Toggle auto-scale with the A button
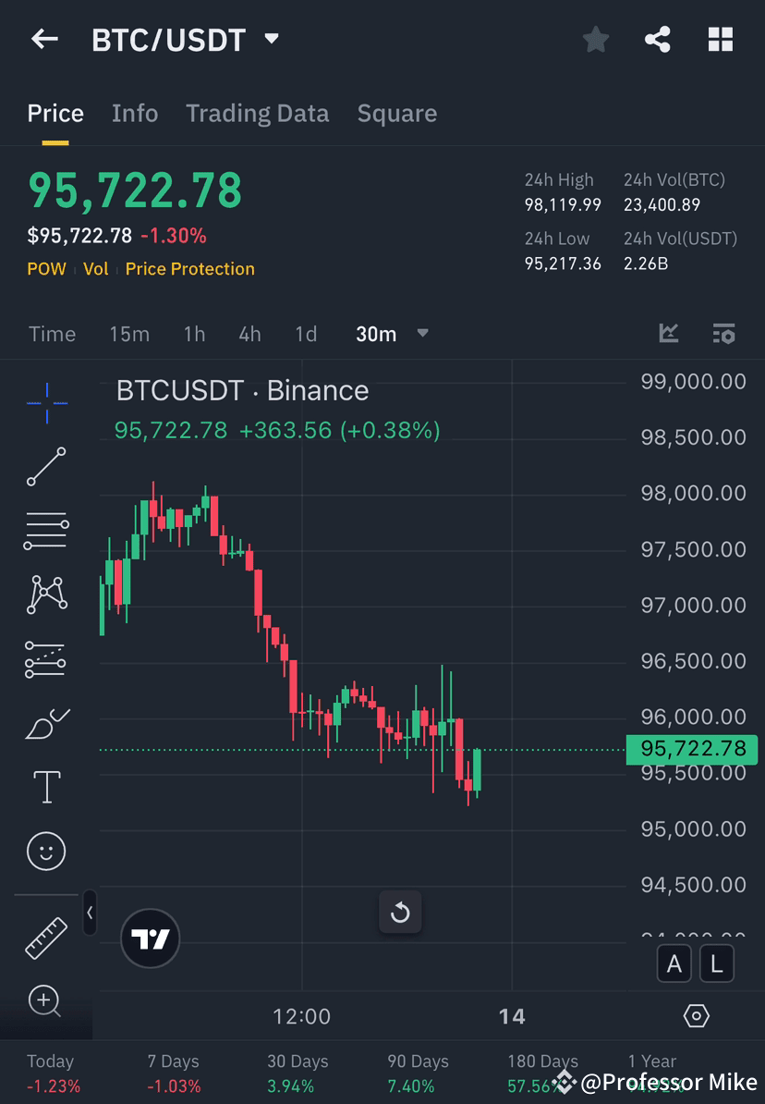765x1104 pixels. pos(674,963)
